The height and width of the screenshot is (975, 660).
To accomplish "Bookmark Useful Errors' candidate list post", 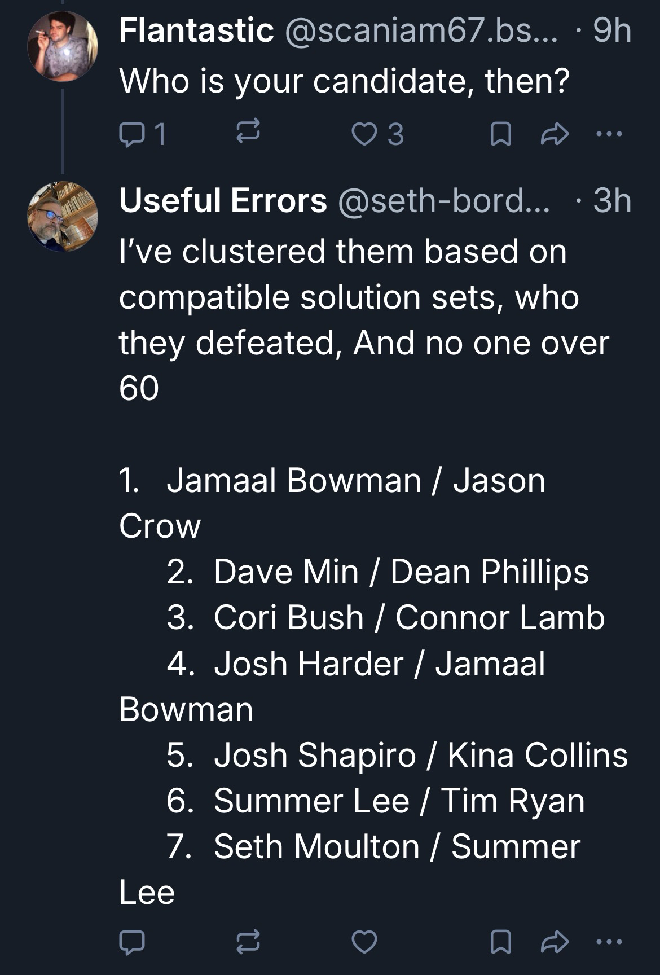I will (x=501, y=942).
